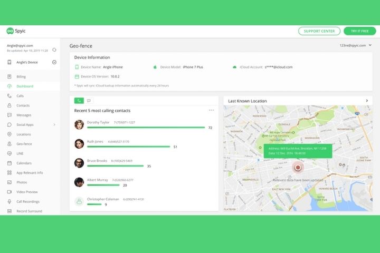This screenshot has height=253, width=380.
Task: Go to Photos menu item
Action: [x=22, y=182]
